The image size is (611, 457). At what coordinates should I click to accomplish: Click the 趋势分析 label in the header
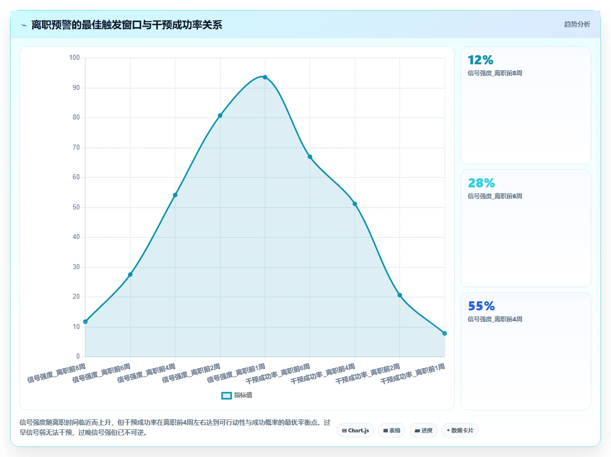577,24
